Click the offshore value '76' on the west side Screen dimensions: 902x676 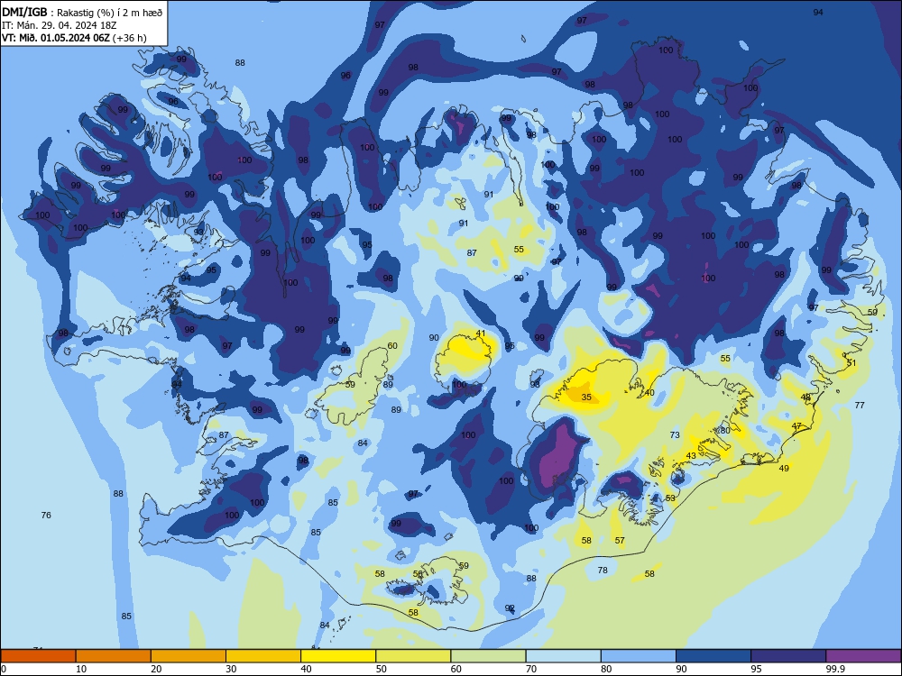(46, 515)
